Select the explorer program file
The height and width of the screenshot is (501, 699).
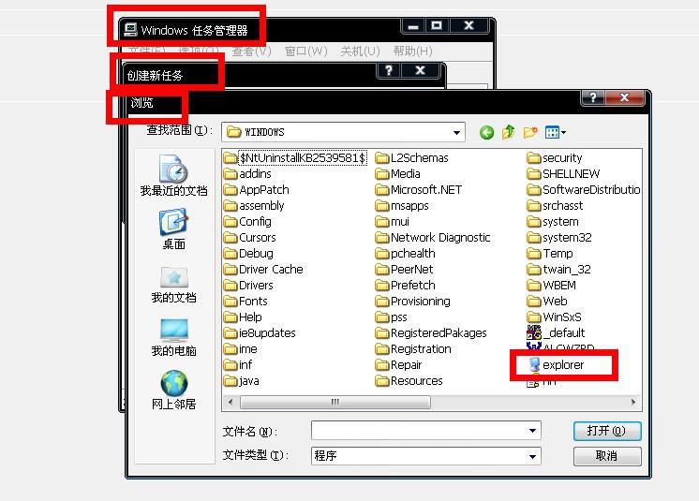pos(556,365)
